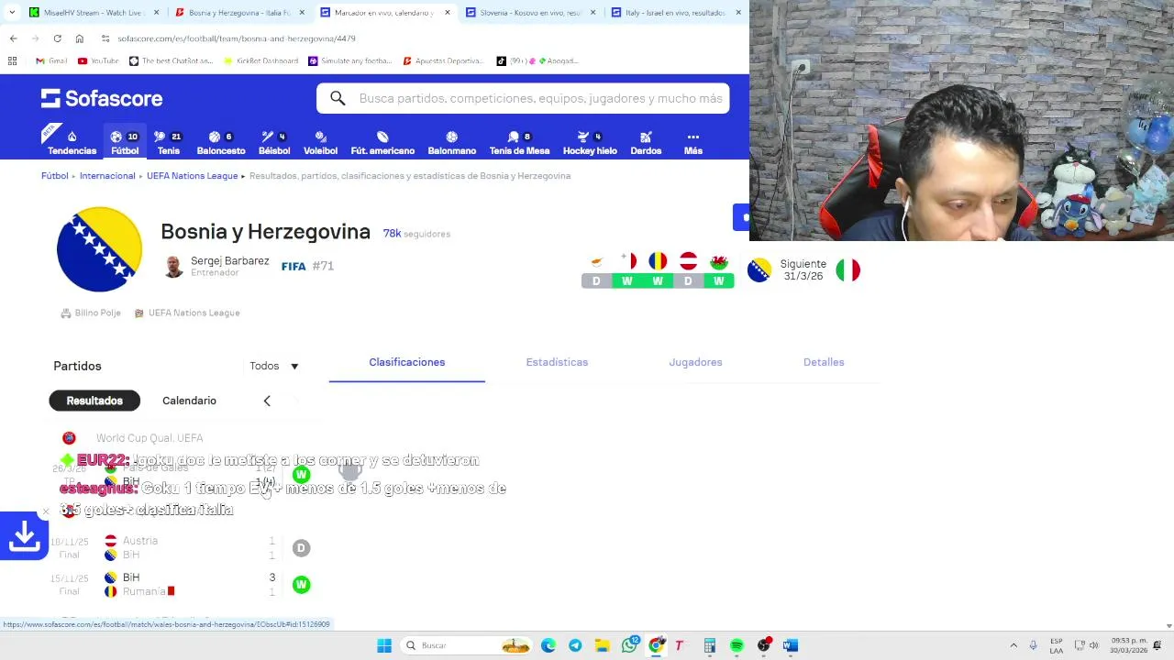The height and width of the screenshot is (660, 1174).
Task: Open the Tendencias sport category
Action: [x=72, y=143]
